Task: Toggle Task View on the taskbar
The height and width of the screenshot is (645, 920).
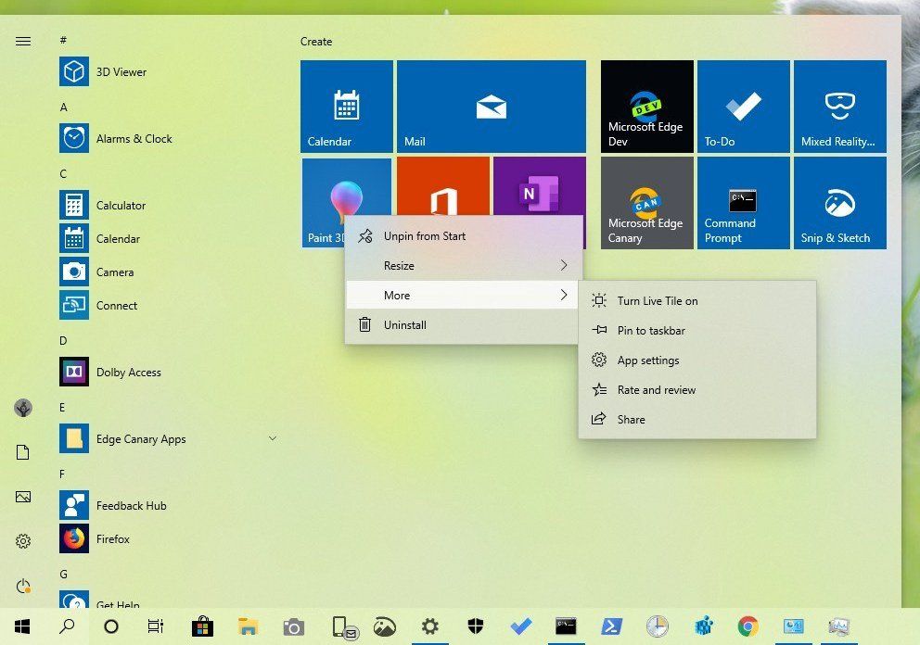Action: coord(155,626)
